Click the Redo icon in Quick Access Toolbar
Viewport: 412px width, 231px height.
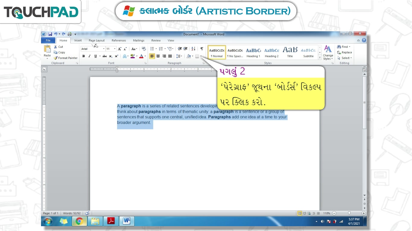click(64, 34)
